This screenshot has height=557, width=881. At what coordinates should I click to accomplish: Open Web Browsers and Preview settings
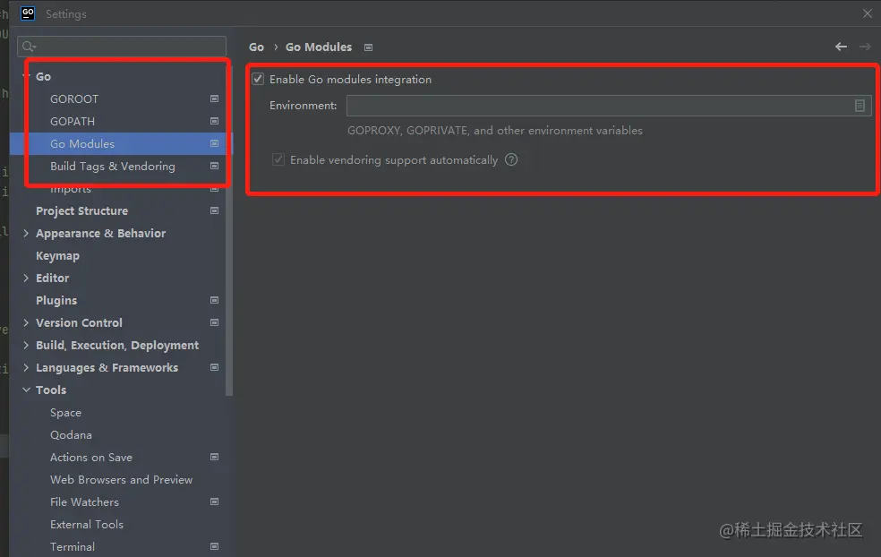pyautogui.click(x=122, y=479)
